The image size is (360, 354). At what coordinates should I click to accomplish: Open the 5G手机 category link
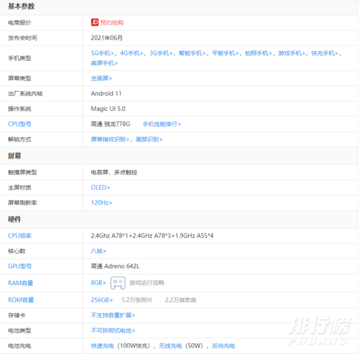coord(103,53)
